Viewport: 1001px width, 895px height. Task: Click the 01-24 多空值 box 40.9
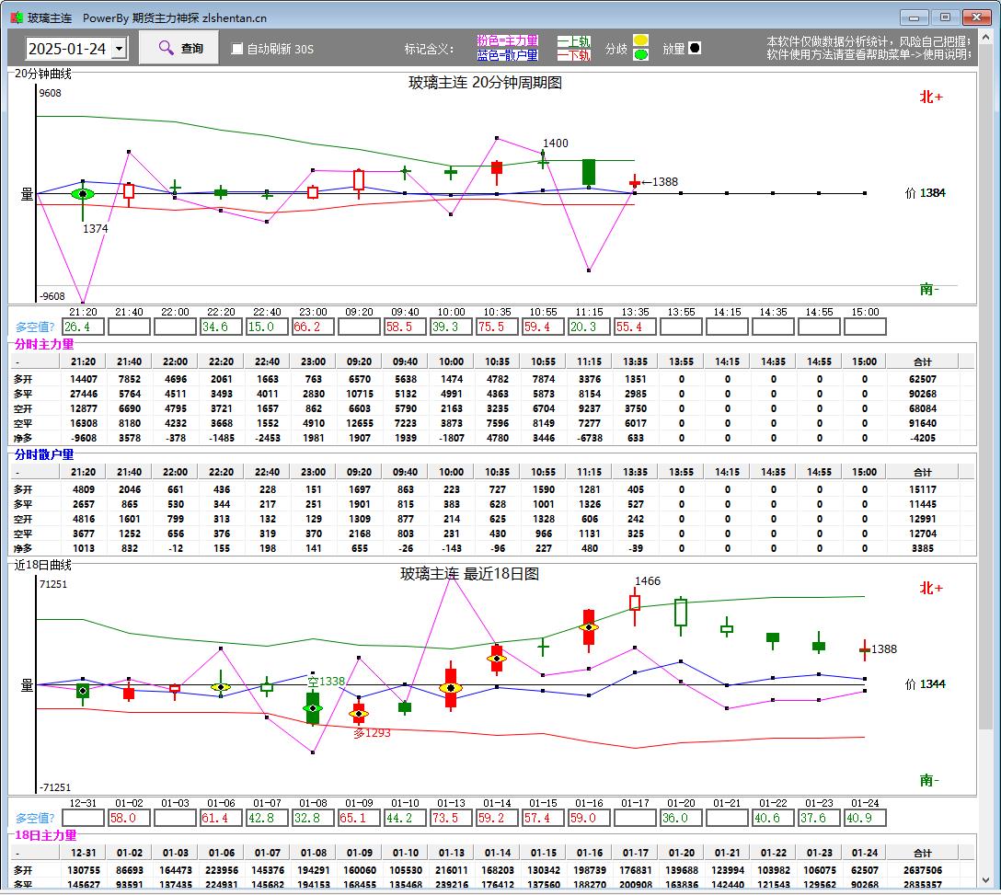pos(865,818)
